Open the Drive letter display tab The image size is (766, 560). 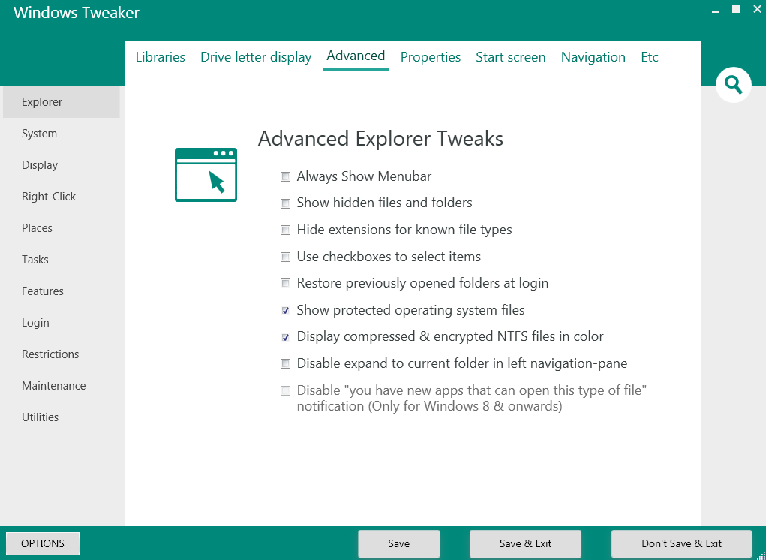[256, 57]
